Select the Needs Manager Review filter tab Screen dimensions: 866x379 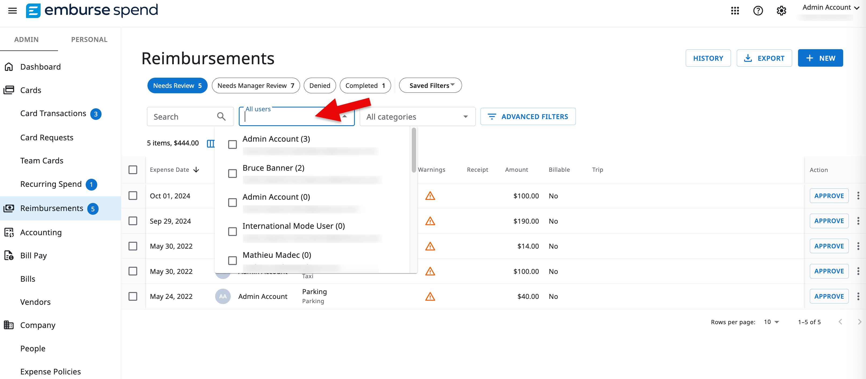(x=255, y=85)
